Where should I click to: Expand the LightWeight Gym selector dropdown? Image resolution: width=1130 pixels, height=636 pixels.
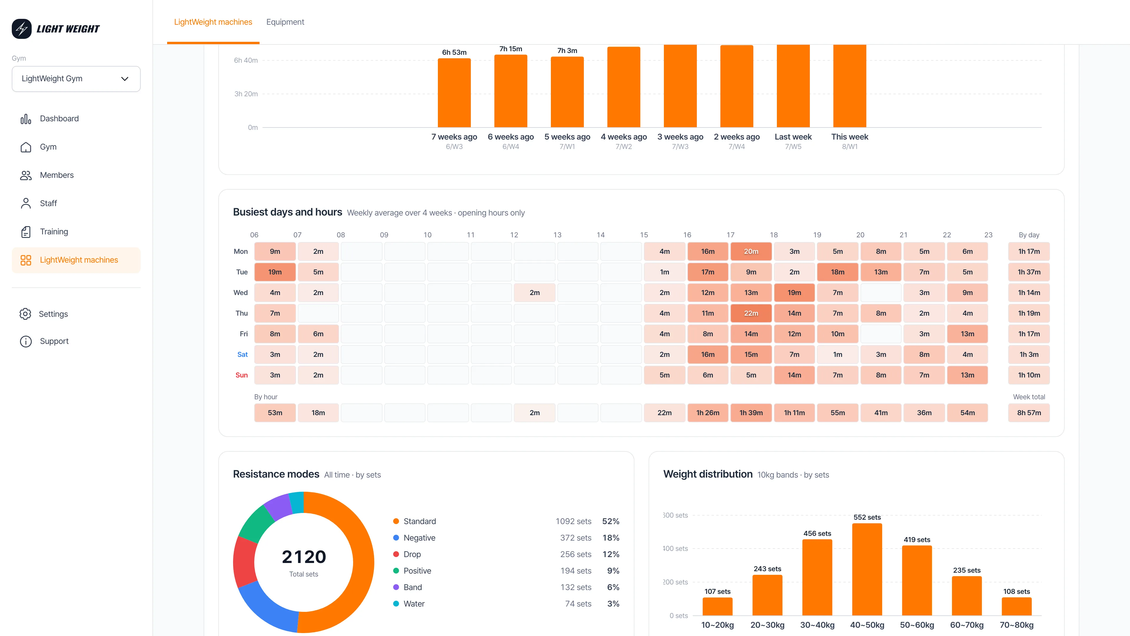click(x=76, y=79)
